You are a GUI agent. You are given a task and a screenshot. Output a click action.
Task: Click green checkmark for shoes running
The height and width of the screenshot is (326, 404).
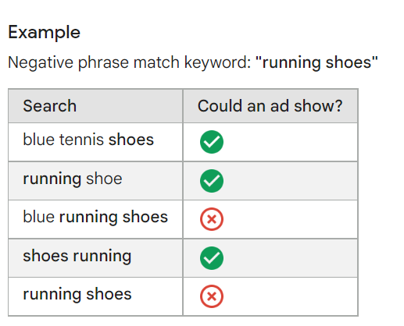[212, 258]
